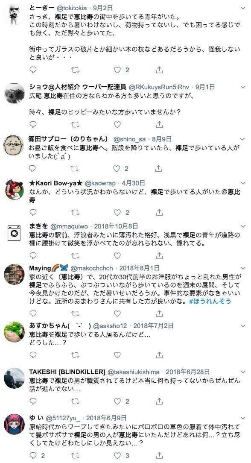Retweet the Kaori Bow-ya tweet
Image resolution: width=251 pixels, height=463 pixels.
pos(75,212)
